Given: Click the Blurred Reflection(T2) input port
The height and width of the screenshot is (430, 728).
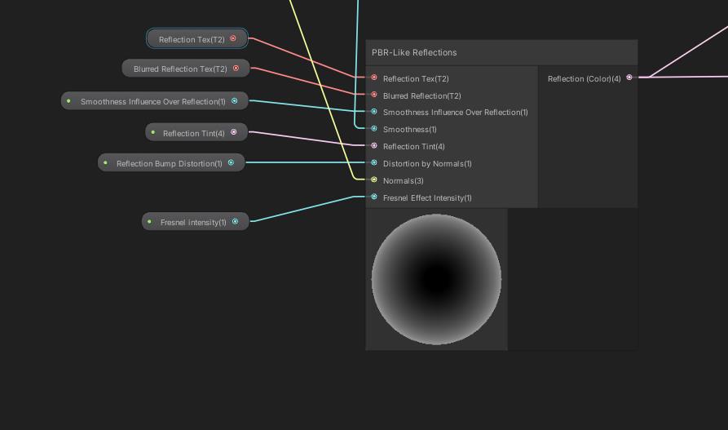Looking at the screenshot, I should [373, 95].
